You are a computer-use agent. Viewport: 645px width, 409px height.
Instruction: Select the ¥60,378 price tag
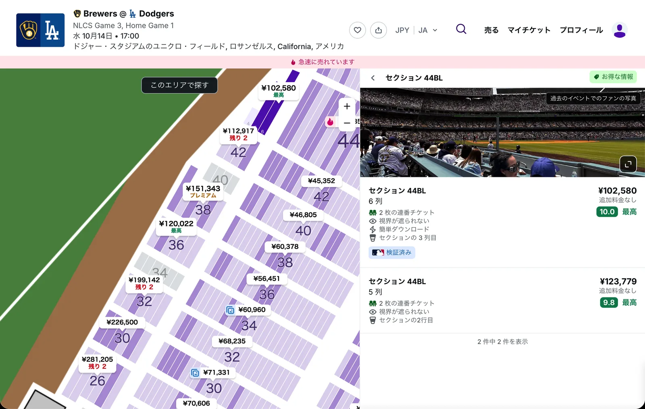285,247
